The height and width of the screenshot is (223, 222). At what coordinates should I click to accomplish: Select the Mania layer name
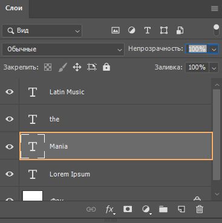pos(59,146)
